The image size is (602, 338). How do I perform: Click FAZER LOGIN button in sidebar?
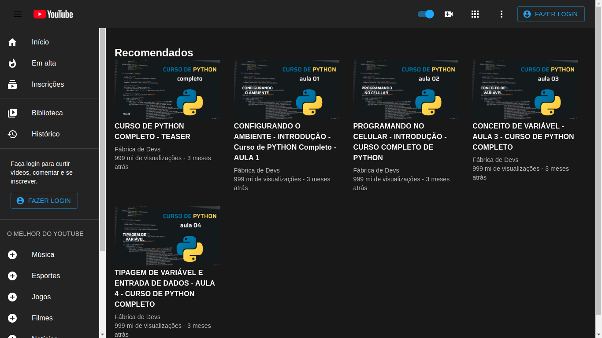tap(44, 201)
